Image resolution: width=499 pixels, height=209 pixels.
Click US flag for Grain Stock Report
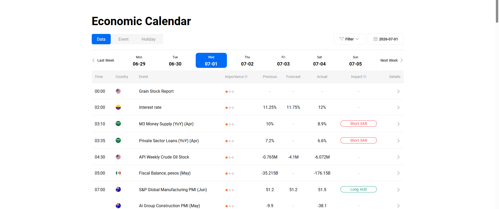pos(118,91)
